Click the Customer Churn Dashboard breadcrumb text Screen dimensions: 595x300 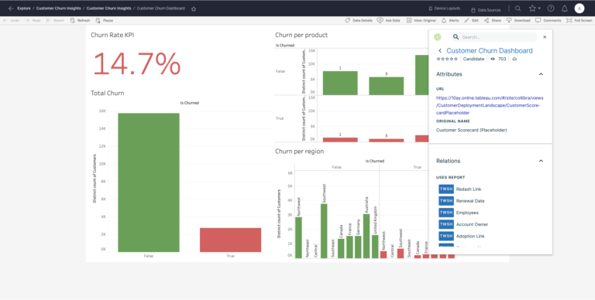click(161, 9)
